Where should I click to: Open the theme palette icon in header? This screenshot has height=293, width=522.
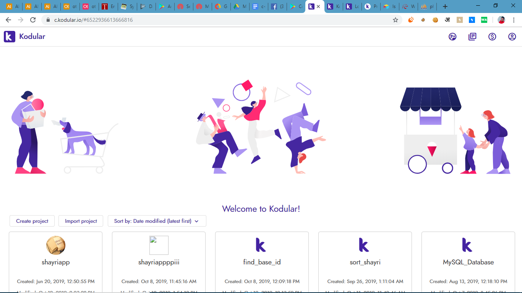click(x=452, y=37)
